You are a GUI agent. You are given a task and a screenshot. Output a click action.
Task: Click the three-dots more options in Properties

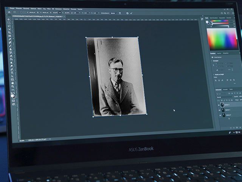[235, 83]
